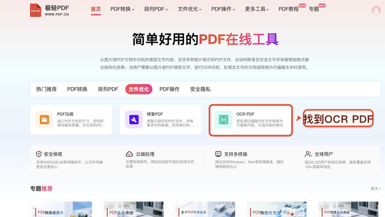Click the 支持多终端 monitor icon
The height and width of the screenshot is (217, 385).
coord(218,154)
